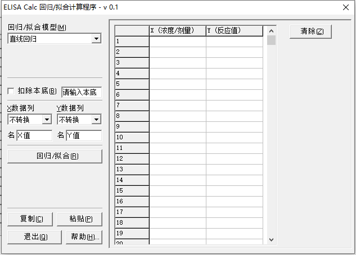Select row header 6

[132, 95]
